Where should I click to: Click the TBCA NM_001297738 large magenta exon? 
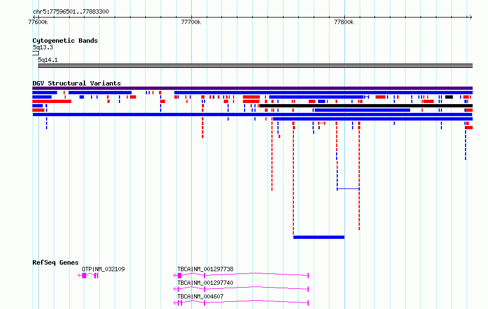[x=180, y=276]
